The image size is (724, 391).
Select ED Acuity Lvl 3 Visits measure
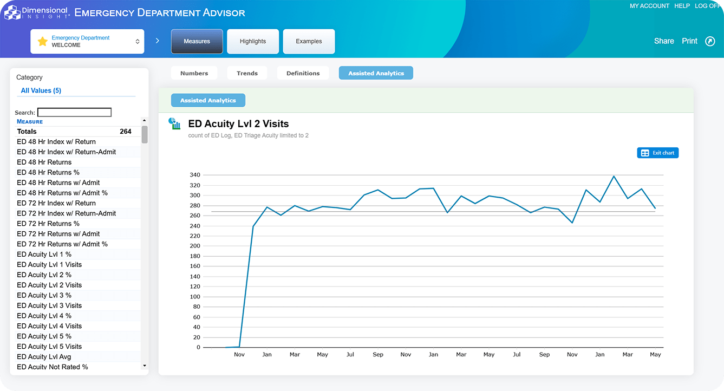click(x=49, y=305)
